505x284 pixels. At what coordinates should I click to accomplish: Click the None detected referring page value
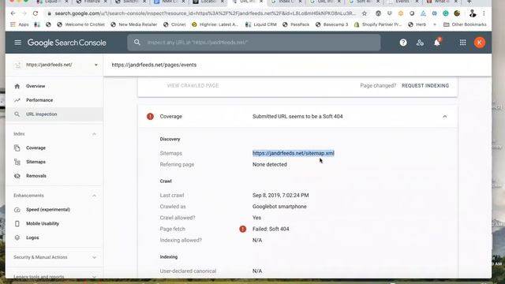[270, 165]
